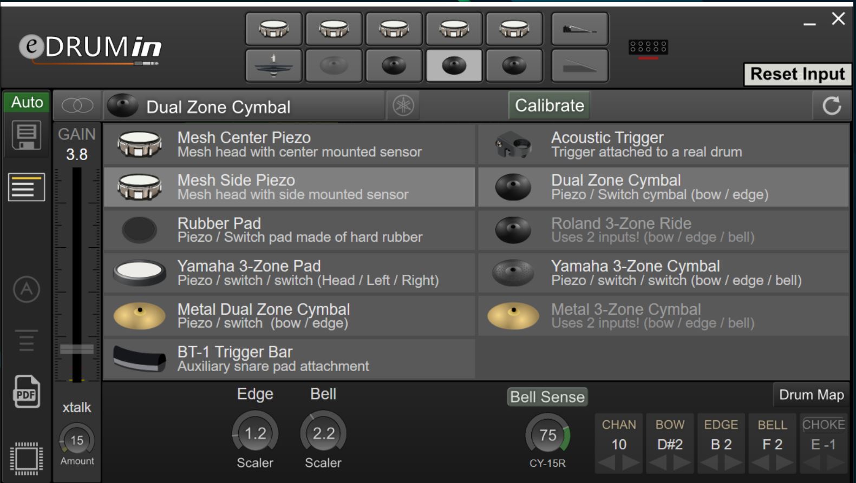Viewport: 856px width, 483px height.
Task: Choose Mesh Side Piezo pad type
Action: pos(289,187)
